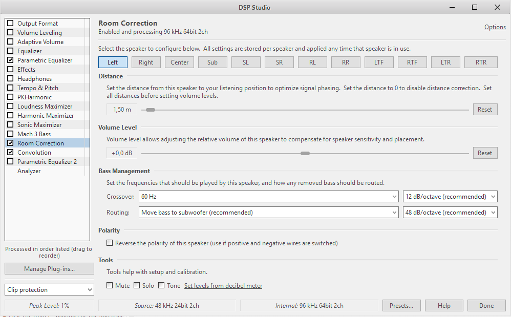The width and height of the screenshot is (511, 317).
Task: Click Done to close DSP Studio
Action: tap(486, 306)
